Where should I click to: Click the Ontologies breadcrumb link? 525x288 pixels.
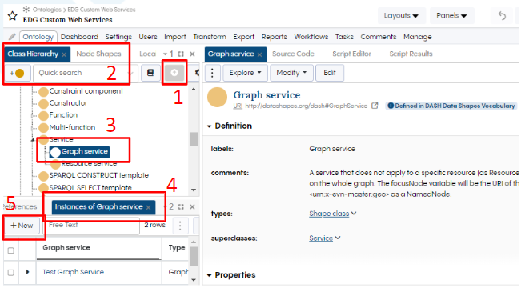47,10
